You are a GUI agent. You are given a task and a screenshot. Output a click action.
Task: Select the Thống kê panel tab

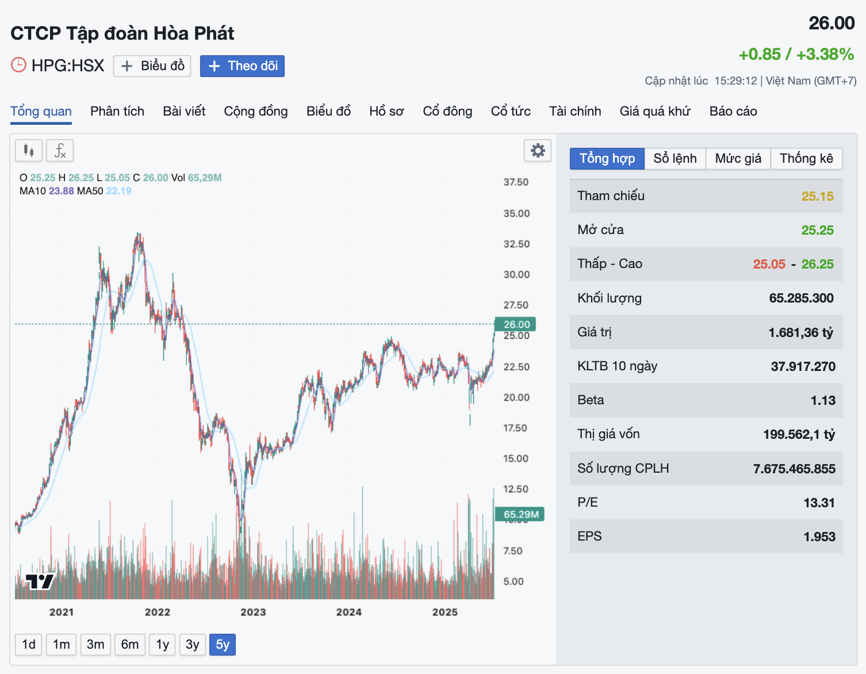point(806,159)
